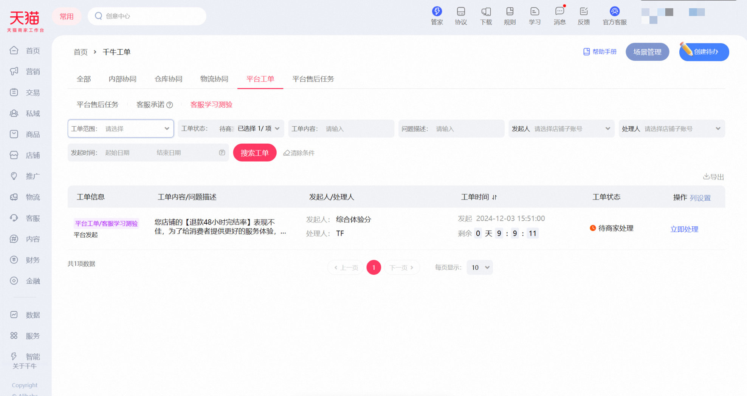Open the 管家 icon in top bar

(437, 12)
